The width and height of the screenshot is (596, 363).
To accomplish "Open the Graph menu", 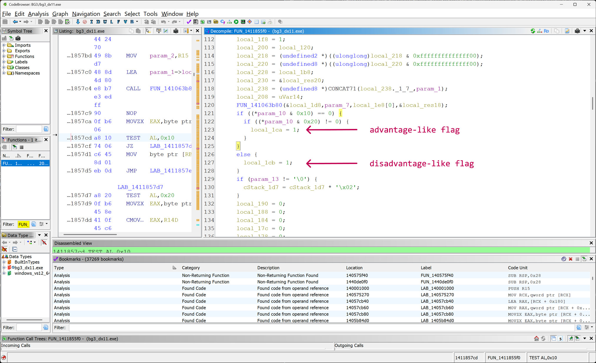I will pos(60,14).
